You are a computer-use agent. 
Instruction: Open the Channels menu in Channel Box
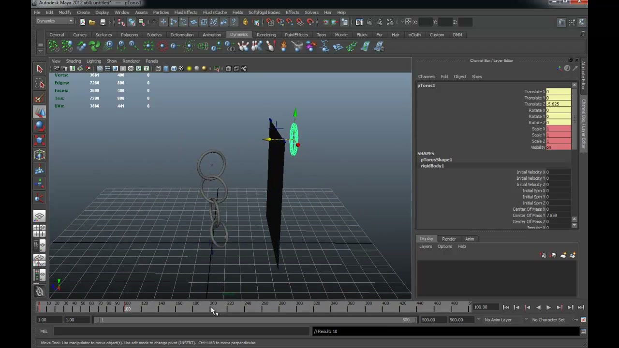pyautogui.click(x=427, y=76)
